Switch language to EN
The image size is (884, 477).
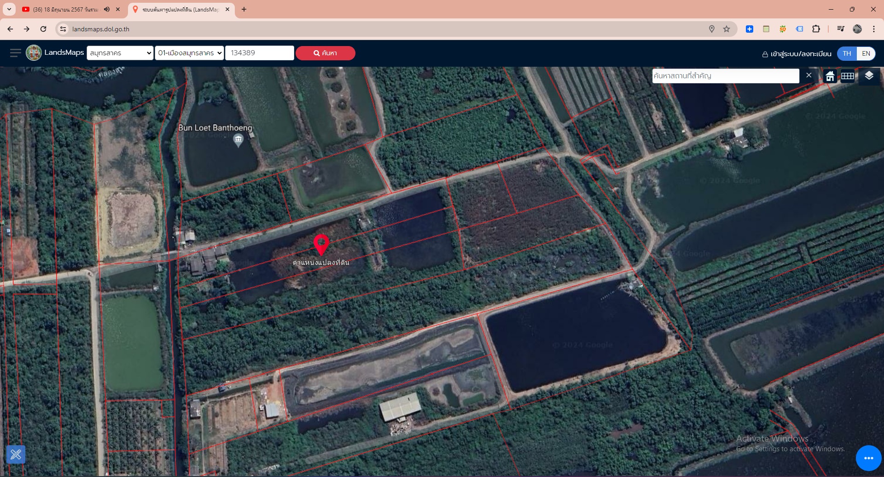click(x=866, y=53)
